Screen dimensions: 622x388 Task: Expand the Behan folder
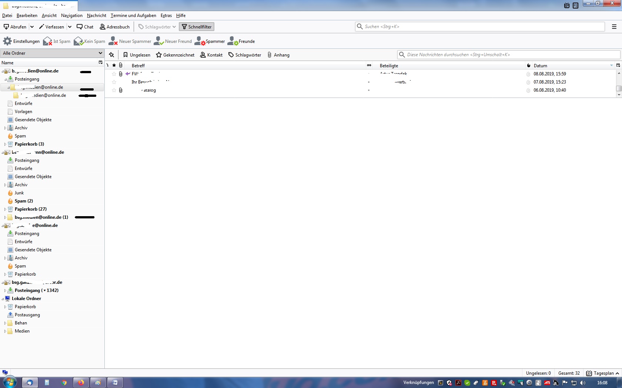click(5, 323)
